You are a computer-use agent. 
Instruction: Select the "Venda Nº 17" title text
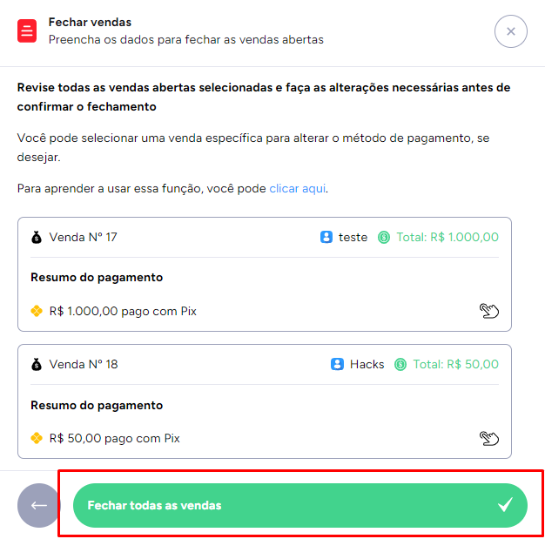pos(83,237)
